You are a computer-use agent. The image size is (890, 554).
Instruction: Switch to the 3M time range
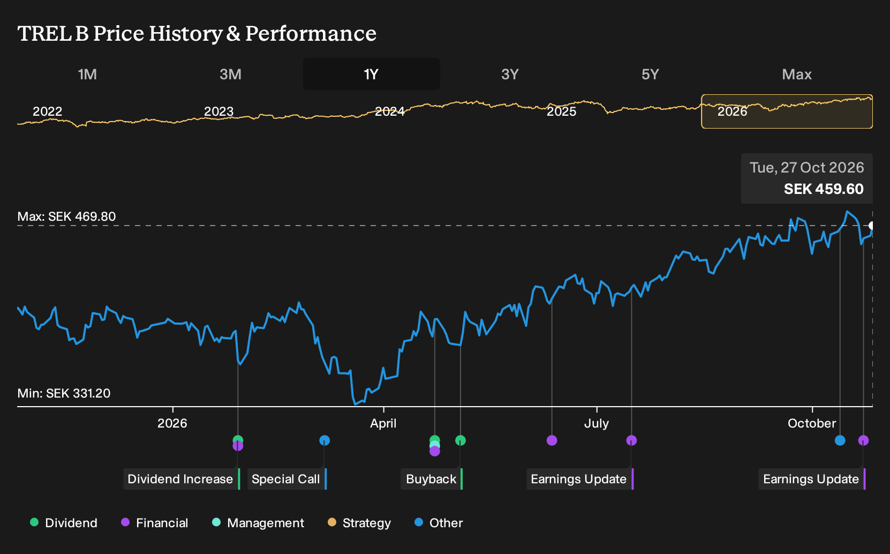click(230, 74)
